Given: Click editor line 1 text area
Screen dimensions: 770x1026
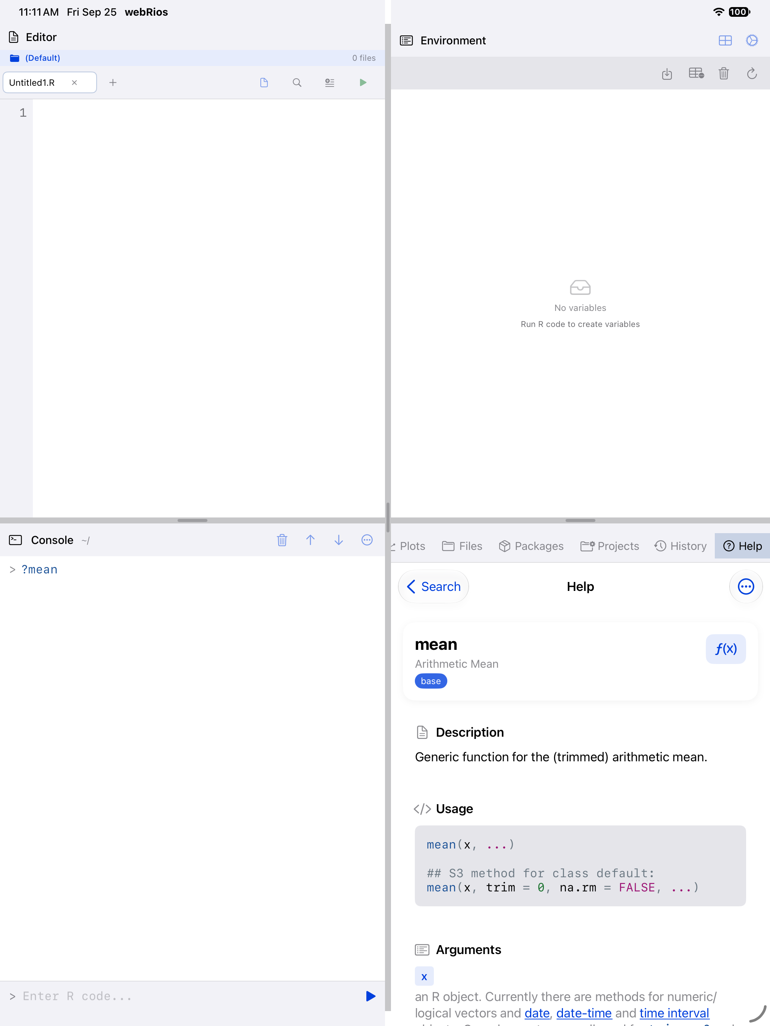Looking at the screenshot, I should tap(209, 113).
